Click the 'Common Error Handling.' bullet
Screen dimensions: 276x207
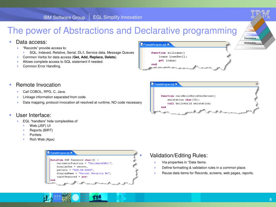coord(42,66)
